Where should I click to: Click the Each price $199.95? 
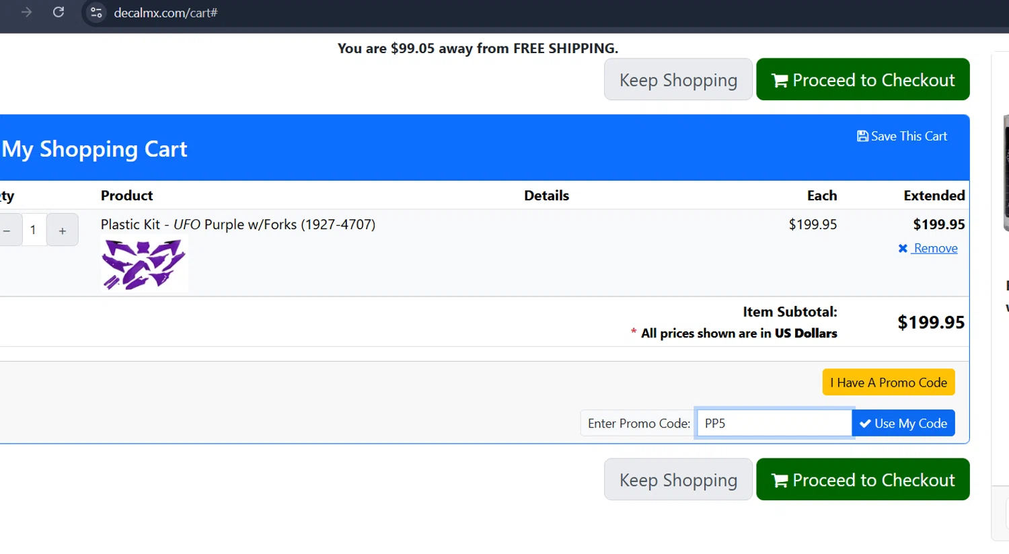coord(813,225)
